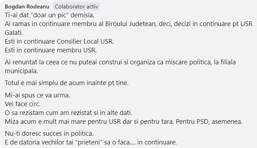This screenshot has height=148, width=257.
Task: Click the line "Esti in continuare membru USR"
Action: (x=51, y=50)
